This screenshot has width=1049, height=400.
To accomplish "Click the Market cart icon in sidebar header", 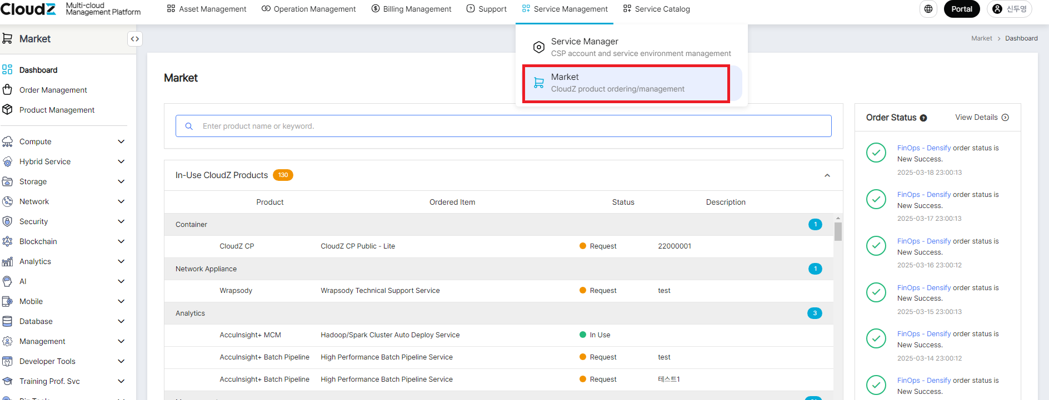I will tap(7, 39).
